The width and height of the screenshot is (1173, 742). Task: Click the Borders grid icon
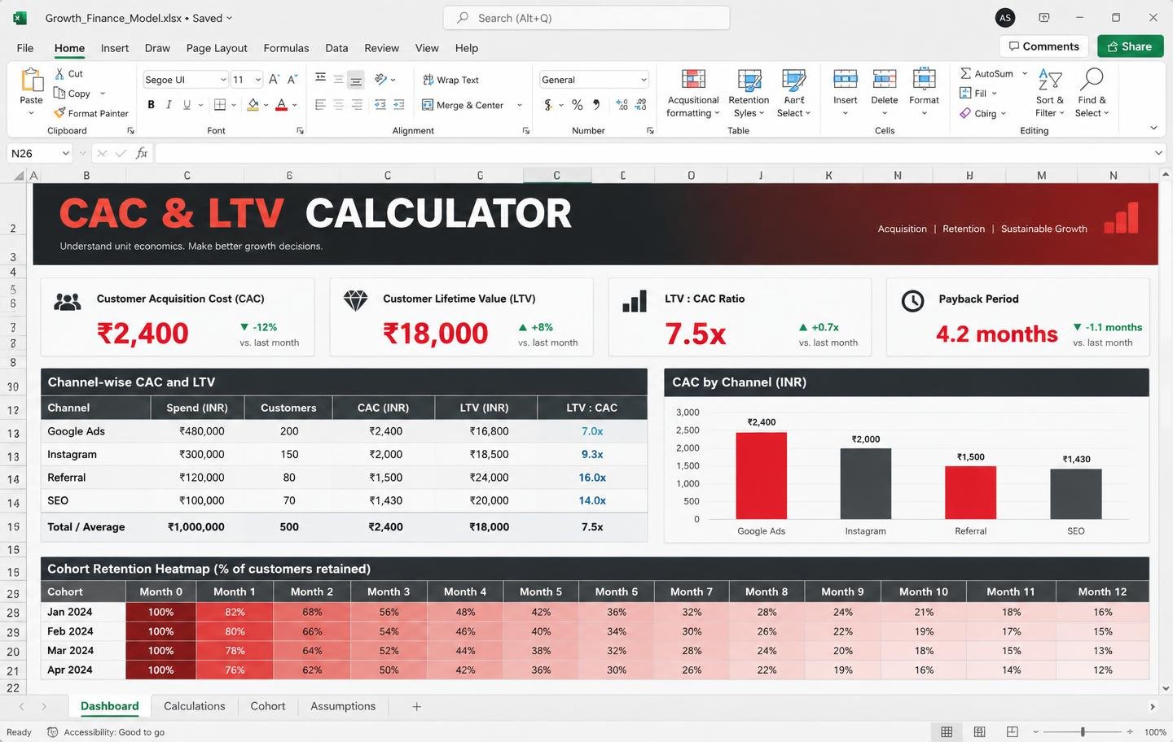220,105
